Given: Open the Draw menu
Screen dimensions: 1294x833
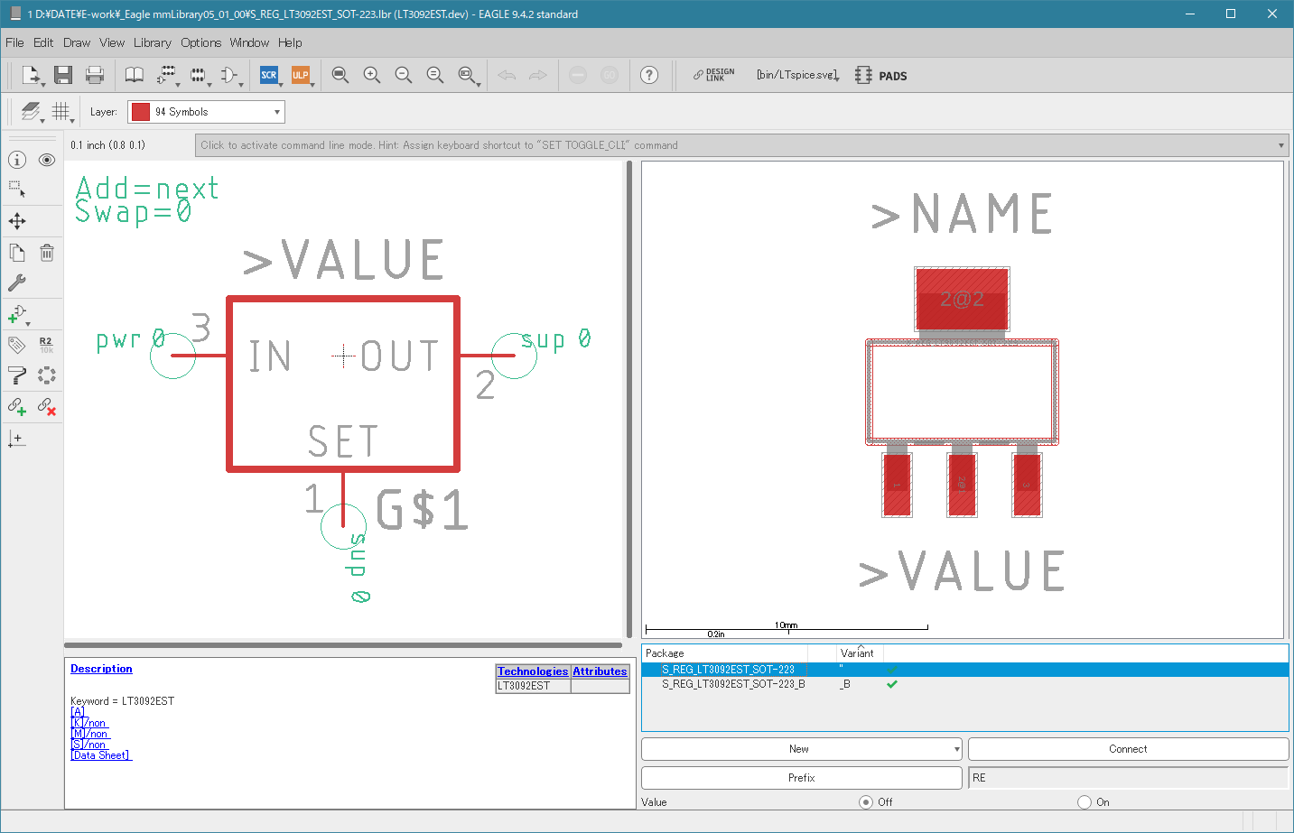Looking at the screenshot, I should pos(77,42).
